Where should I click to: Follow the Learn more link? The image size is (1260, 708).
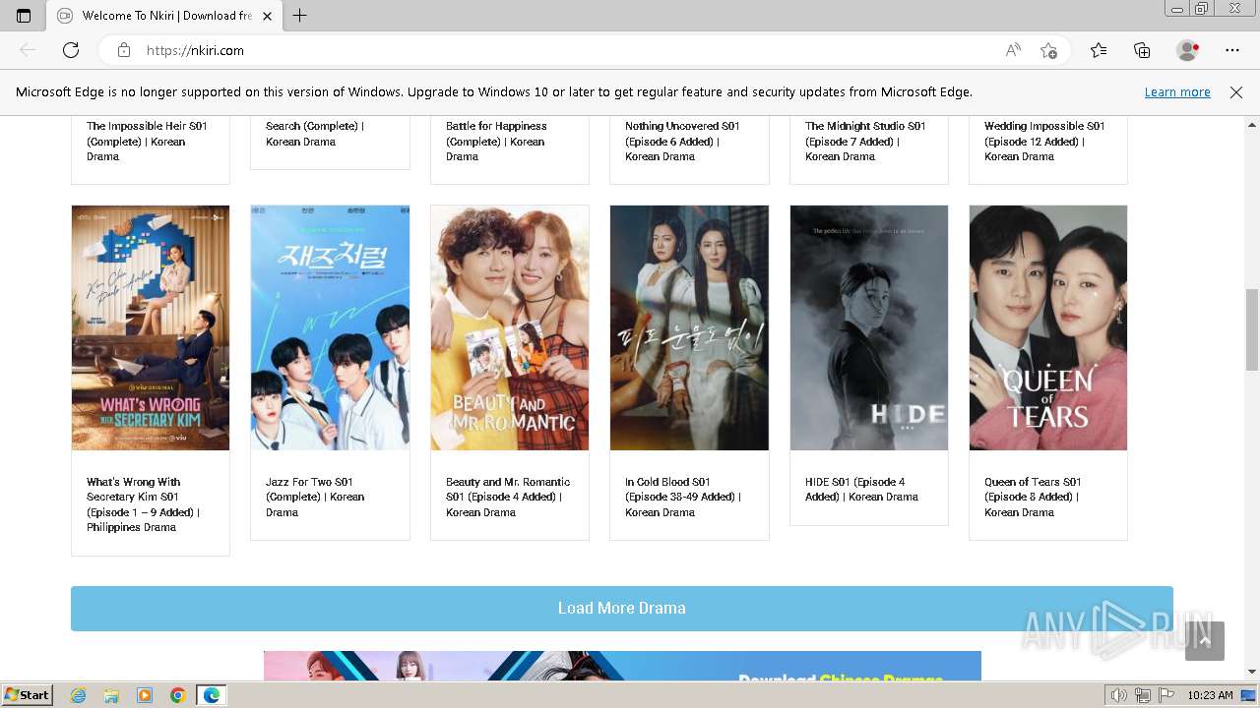click(1177, 92)
